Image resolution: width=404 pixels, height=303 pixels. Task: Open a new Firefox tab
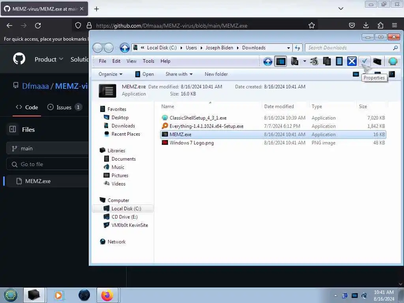[x=96, y=9]
